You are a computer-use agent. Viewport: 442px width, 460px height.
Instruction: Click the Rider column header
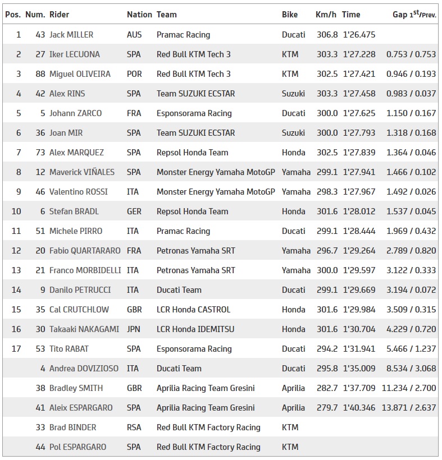60,15
